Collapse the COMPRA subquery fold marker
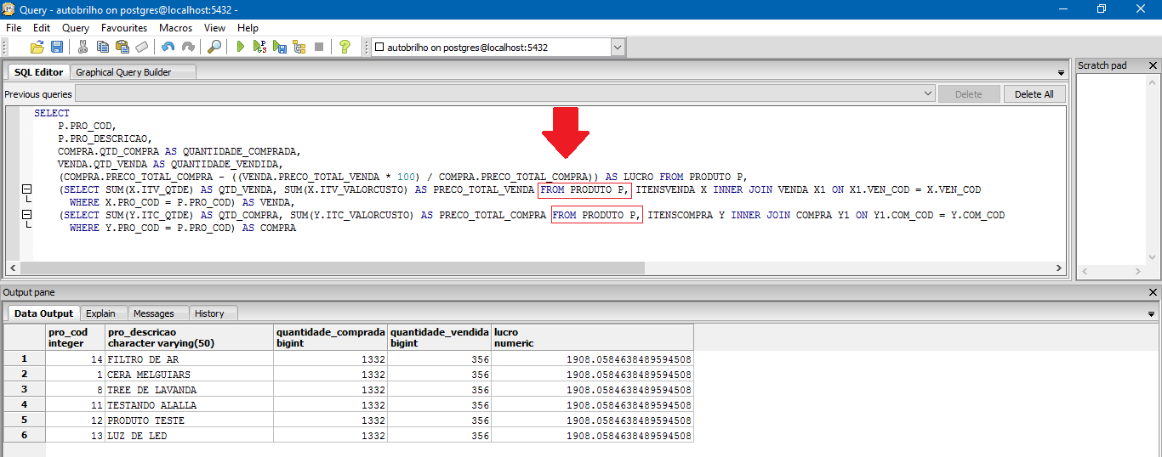Screen dimensions: 1162x457 pyautogui.click(x=26, y=215)
